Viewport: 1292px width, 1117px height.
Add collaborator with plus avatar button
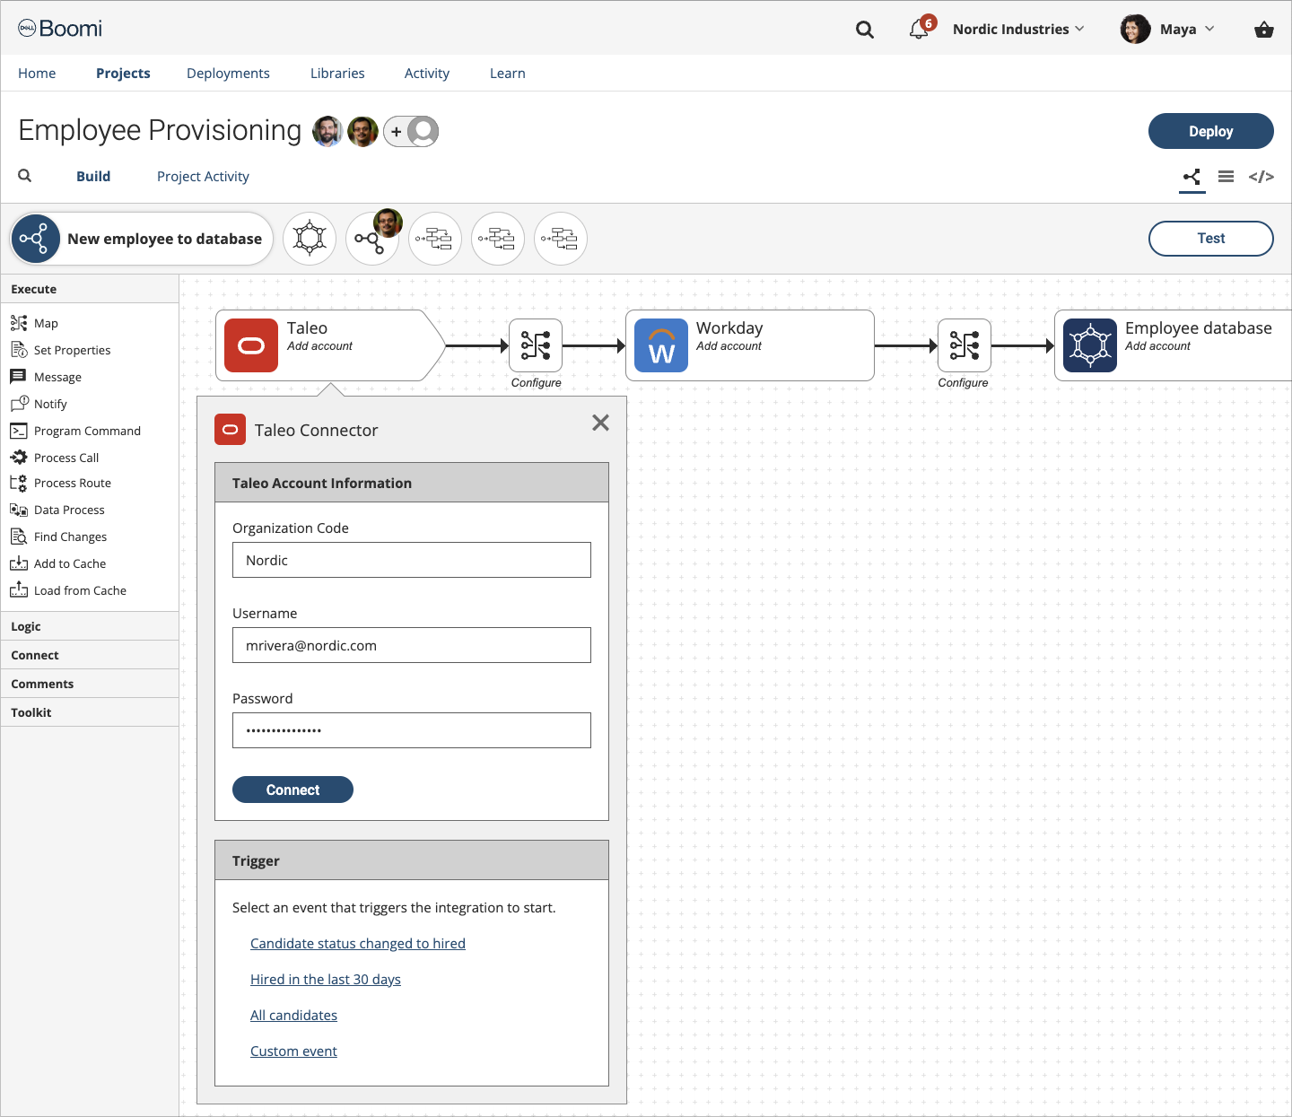(411, 132)
